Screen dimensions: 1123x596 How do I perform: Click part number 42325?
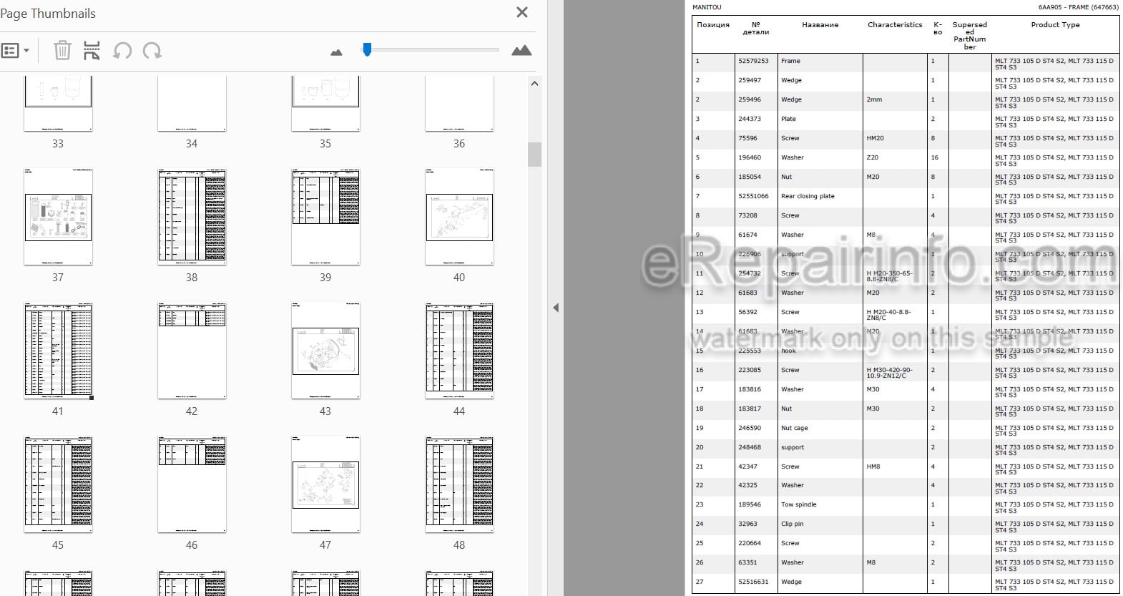747,485
